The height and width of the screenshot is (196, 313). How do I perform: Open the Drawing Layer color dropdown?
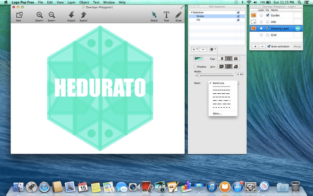coord(254,28)
